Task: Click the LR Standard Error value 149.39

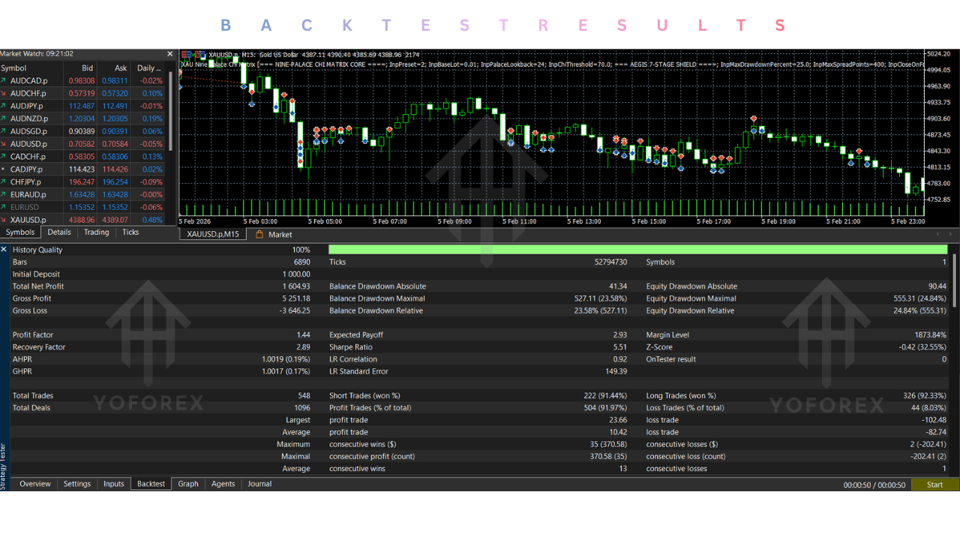Action: tap(616, 371)
